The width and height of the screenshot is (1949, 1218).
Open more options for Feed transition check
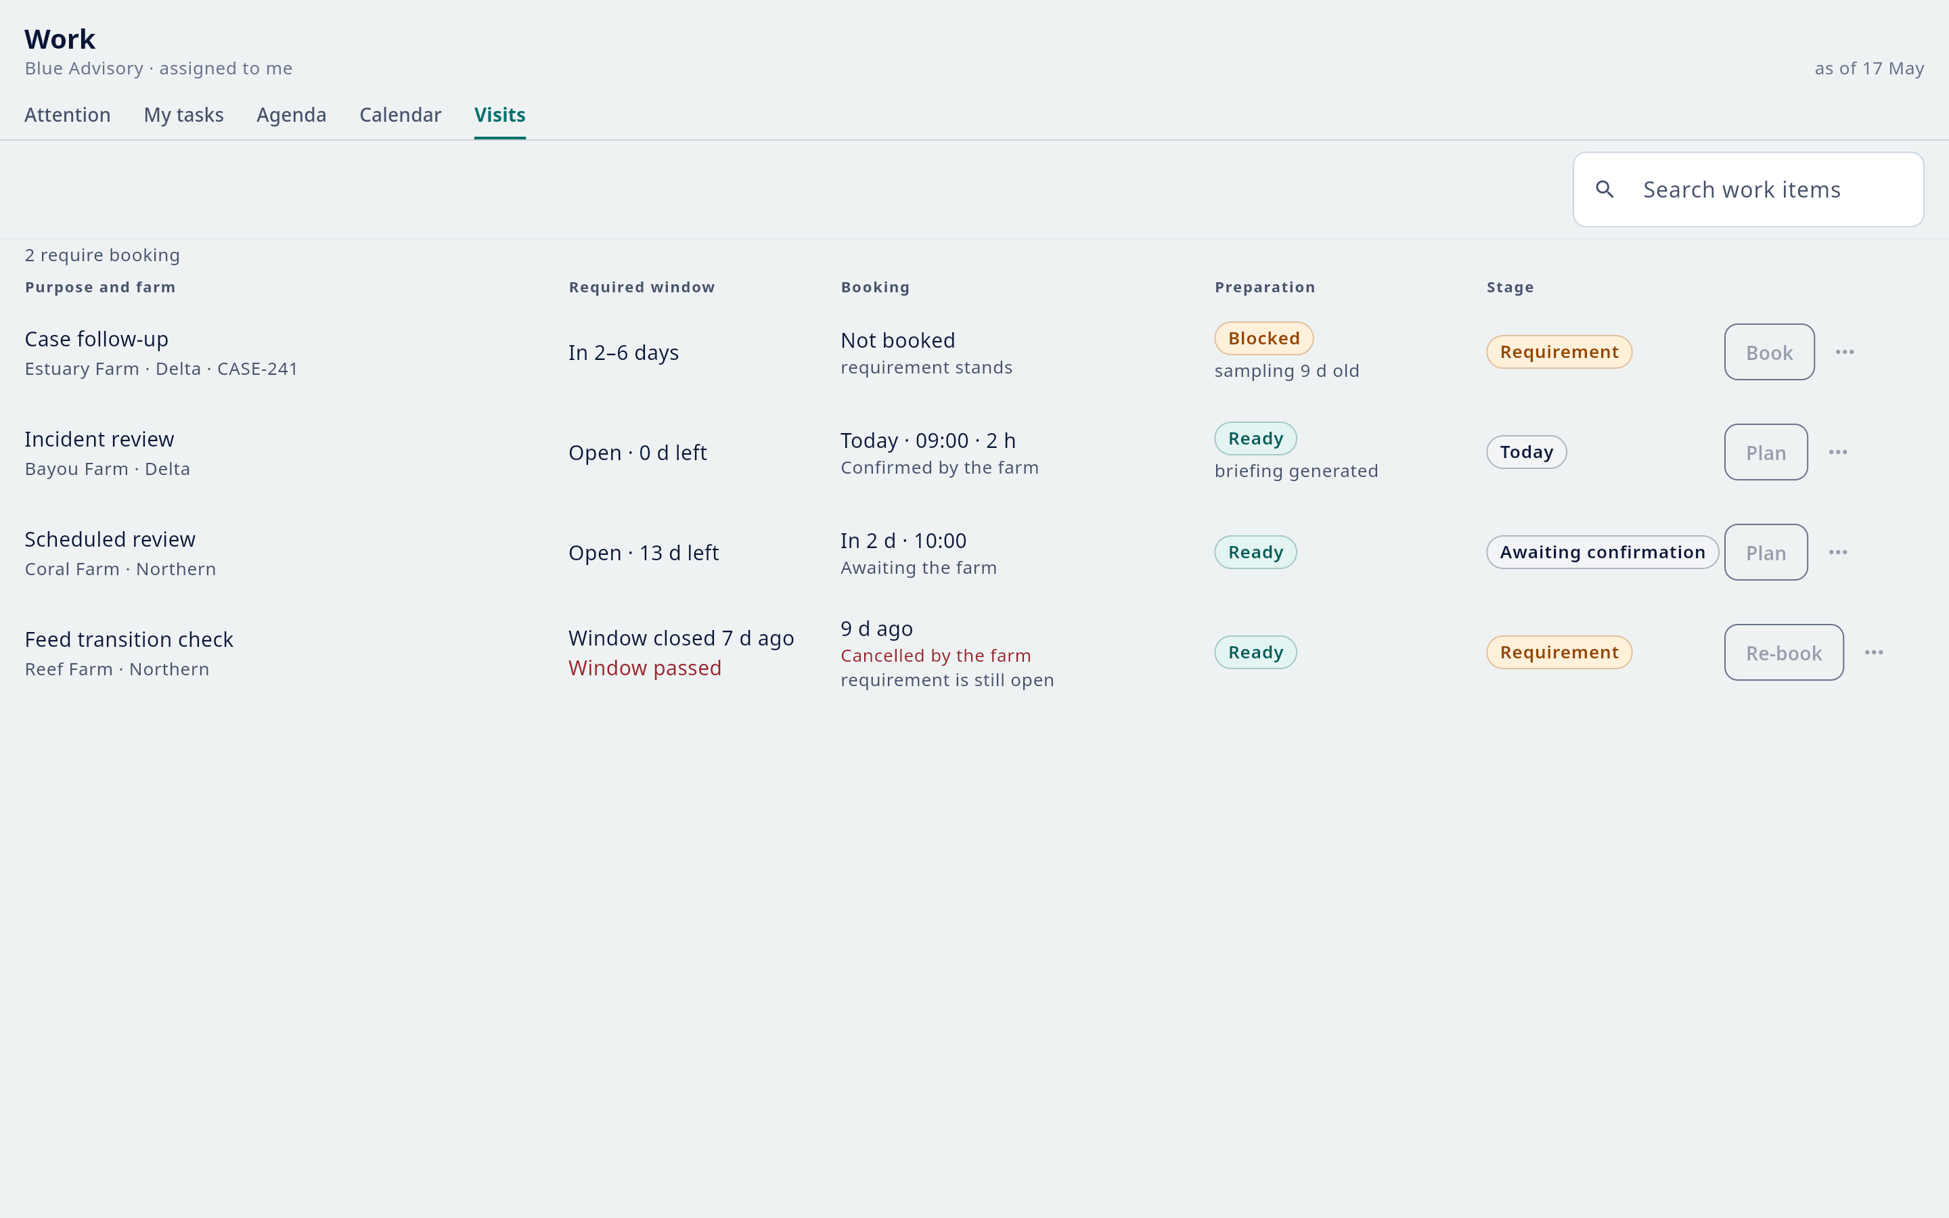[x=1873, y=652]
